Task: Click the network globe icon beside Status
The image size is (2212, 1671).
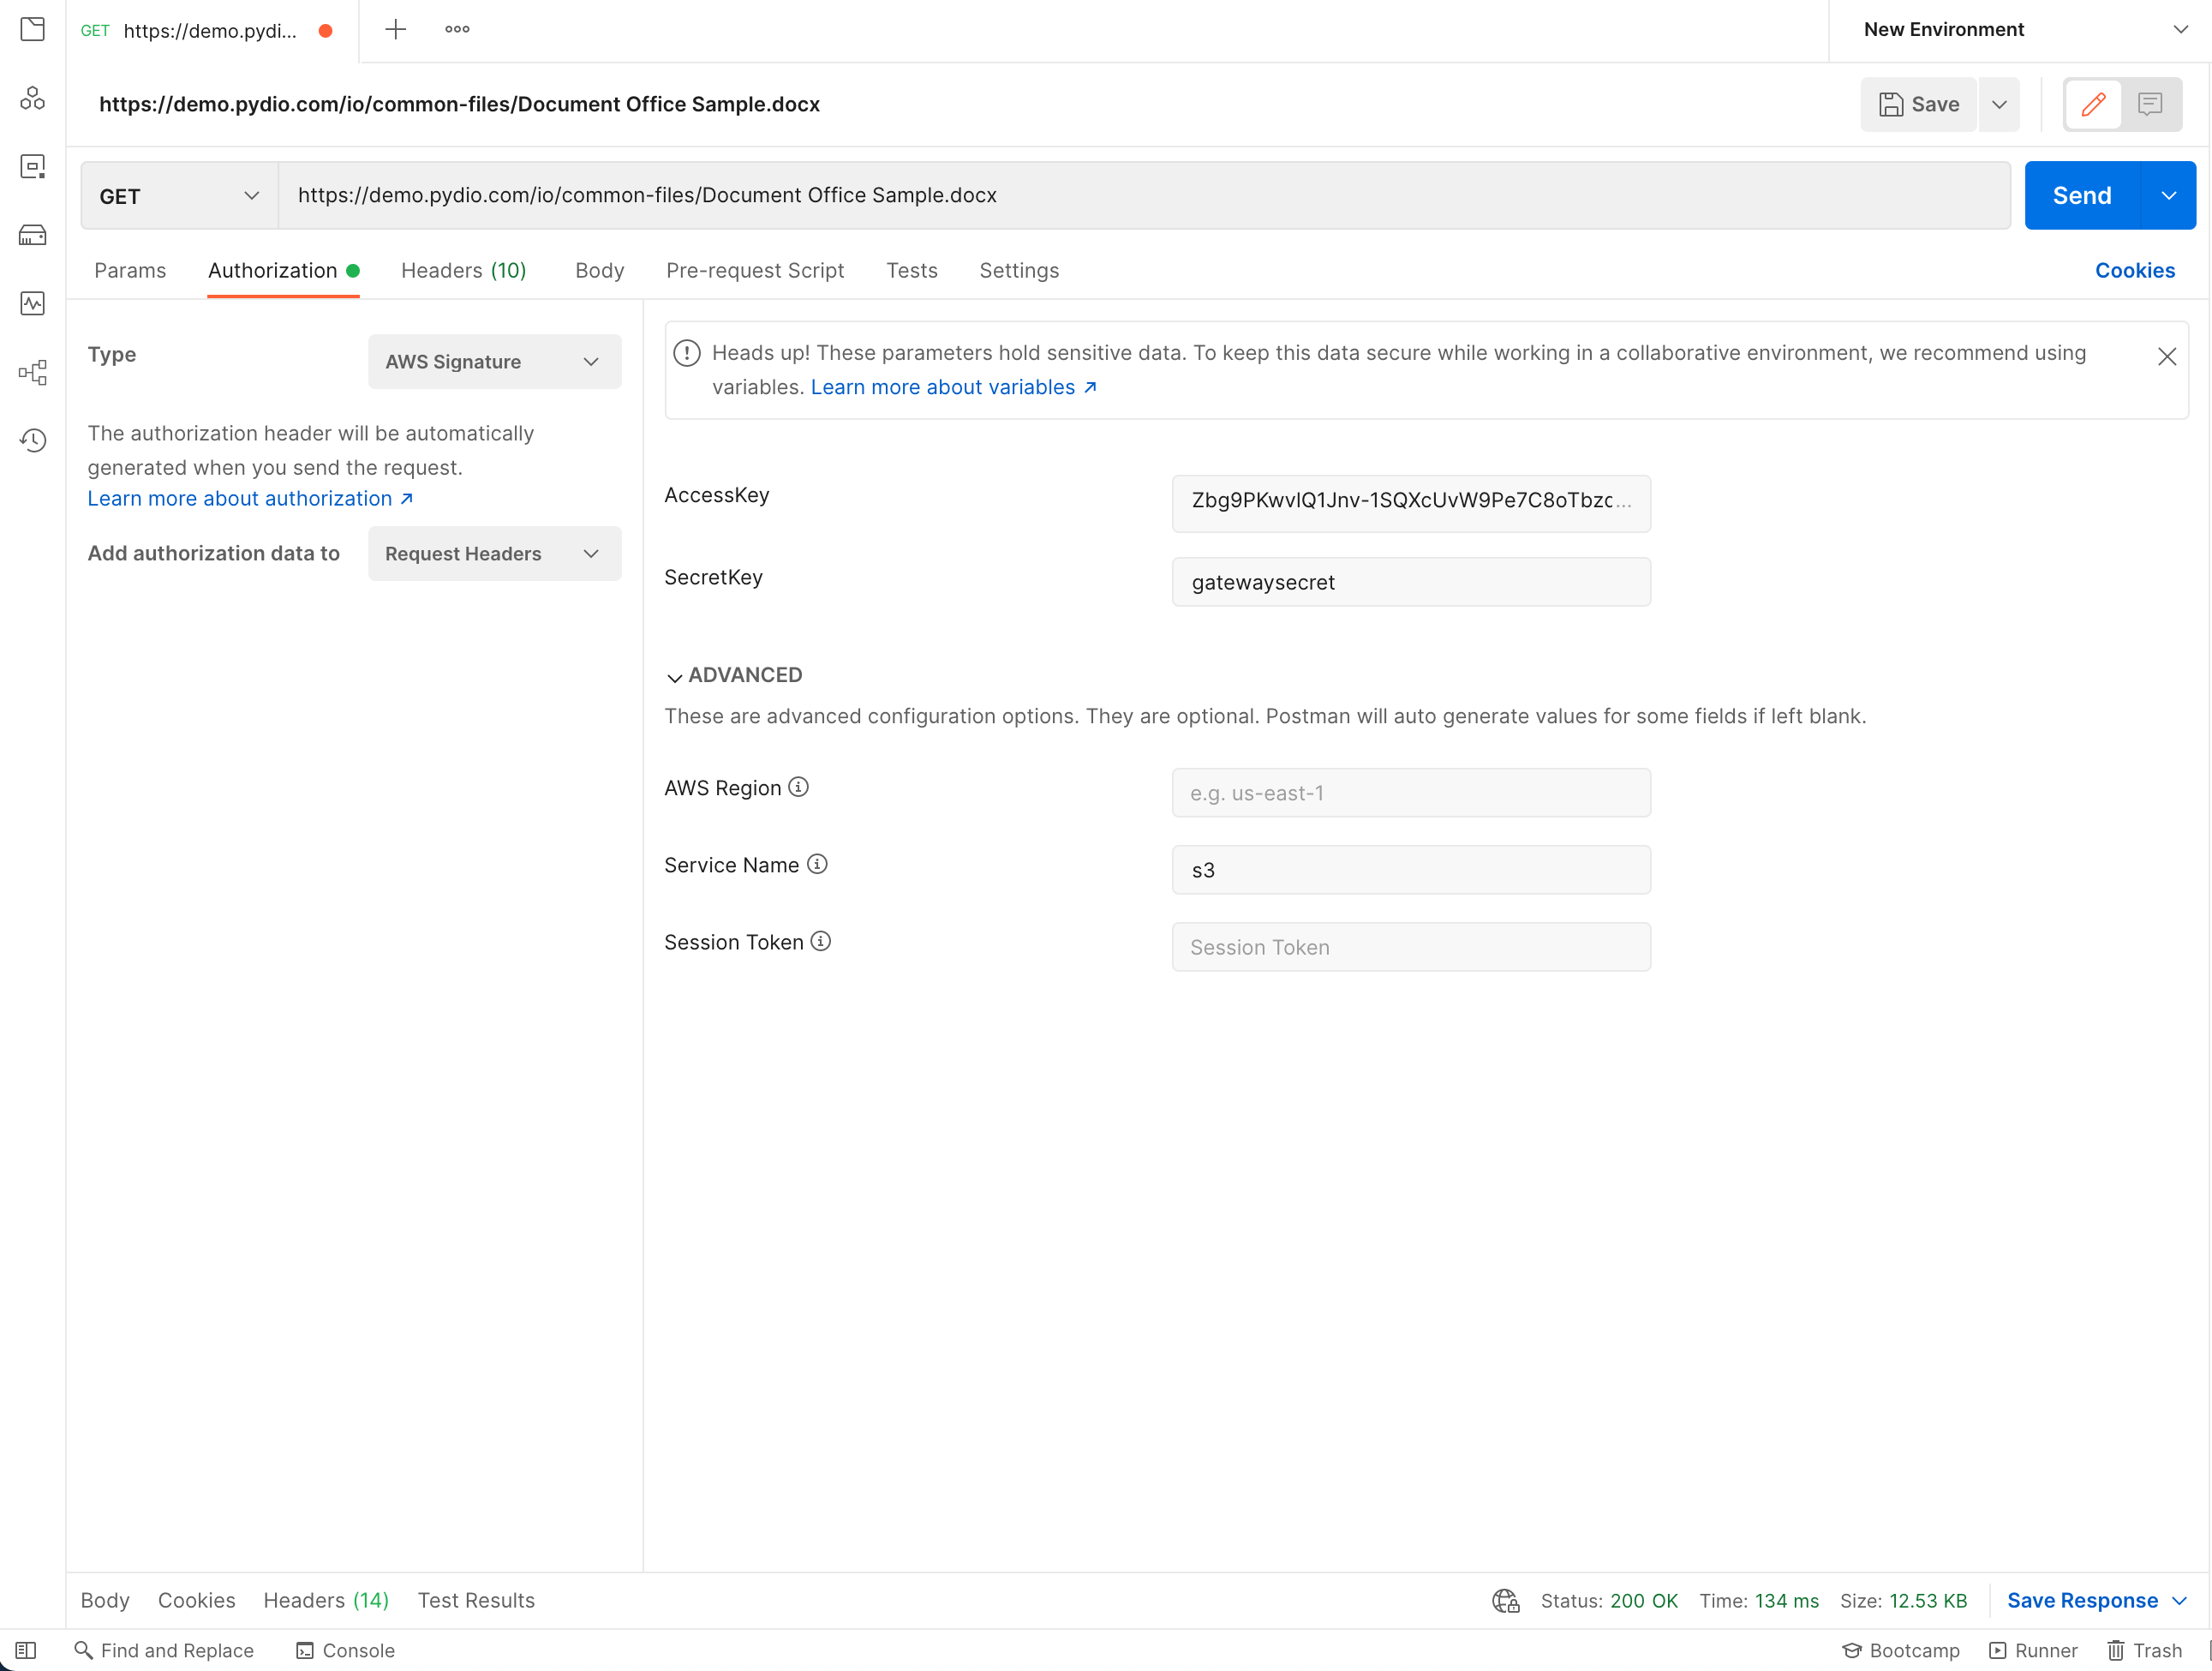Action: pos(1505,1600)
